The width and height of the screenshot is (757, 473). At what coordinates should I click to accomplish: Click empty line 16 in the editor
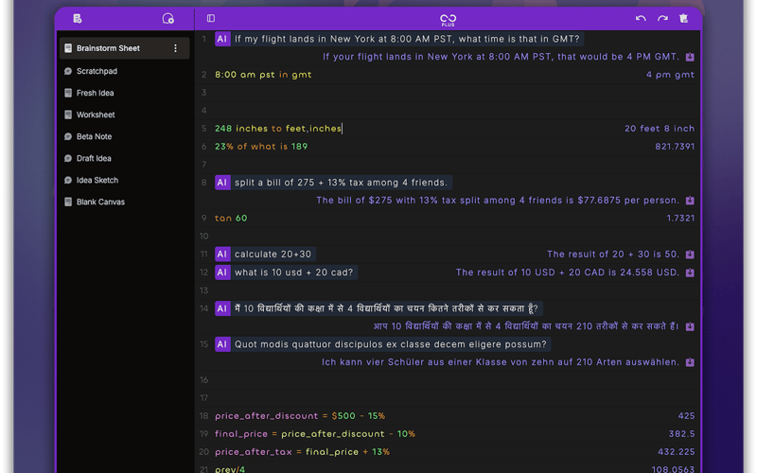pos(448,380)
